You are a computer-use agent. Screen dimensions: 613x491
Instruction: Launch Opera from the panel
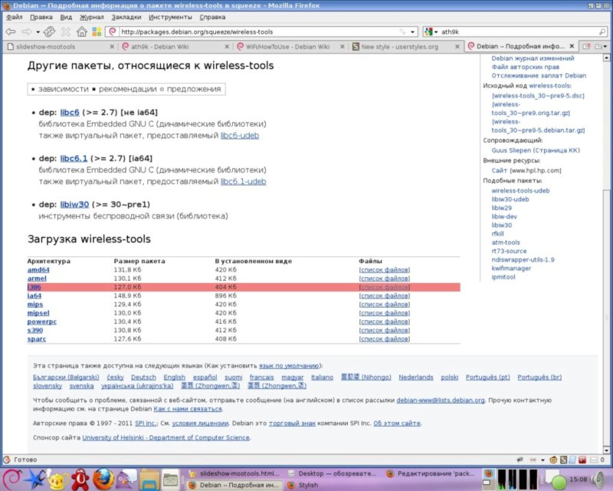80,479
